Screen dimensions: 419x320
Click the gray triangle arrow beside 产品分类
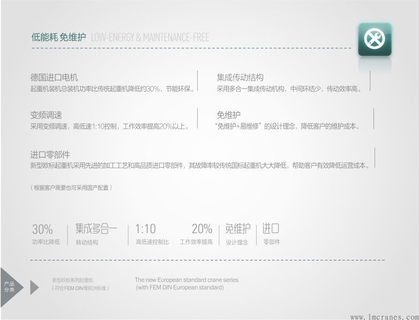pyautogui.click(x=34, y=287)
